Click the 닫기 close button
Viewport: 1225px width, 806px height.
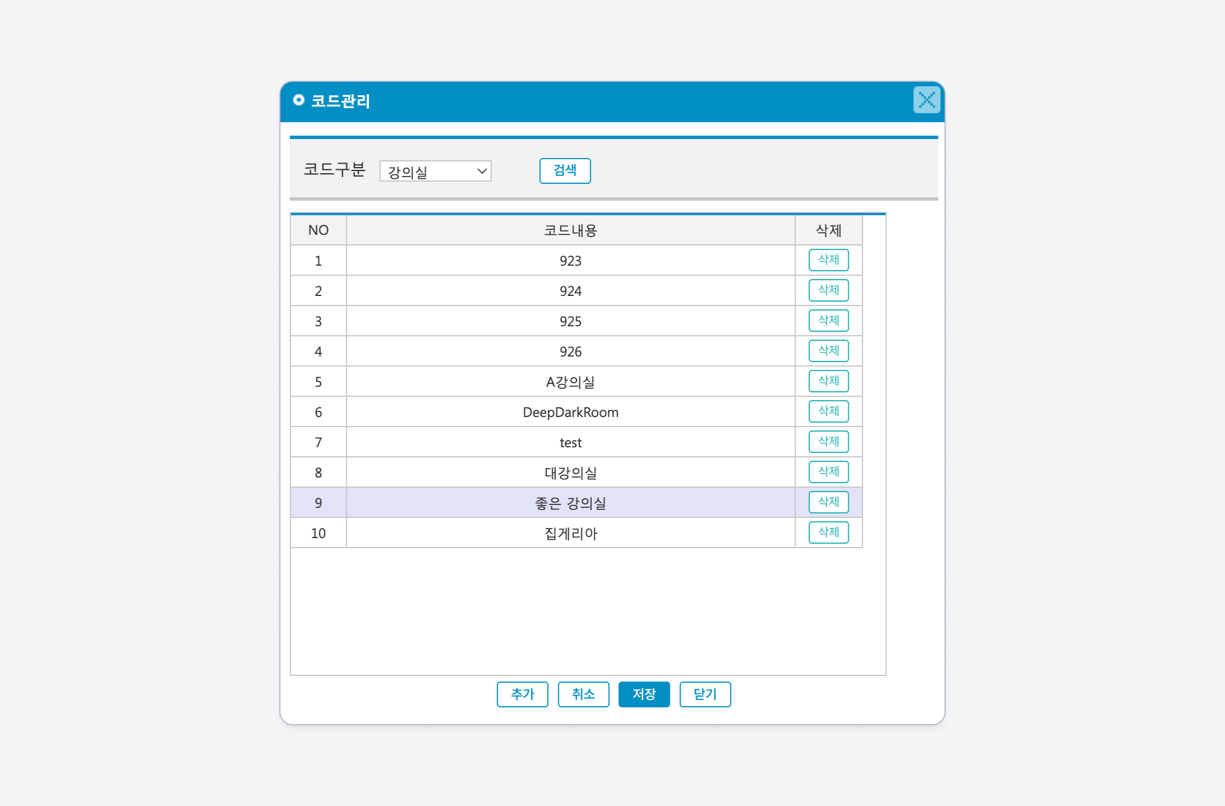[x=705, y=694]
